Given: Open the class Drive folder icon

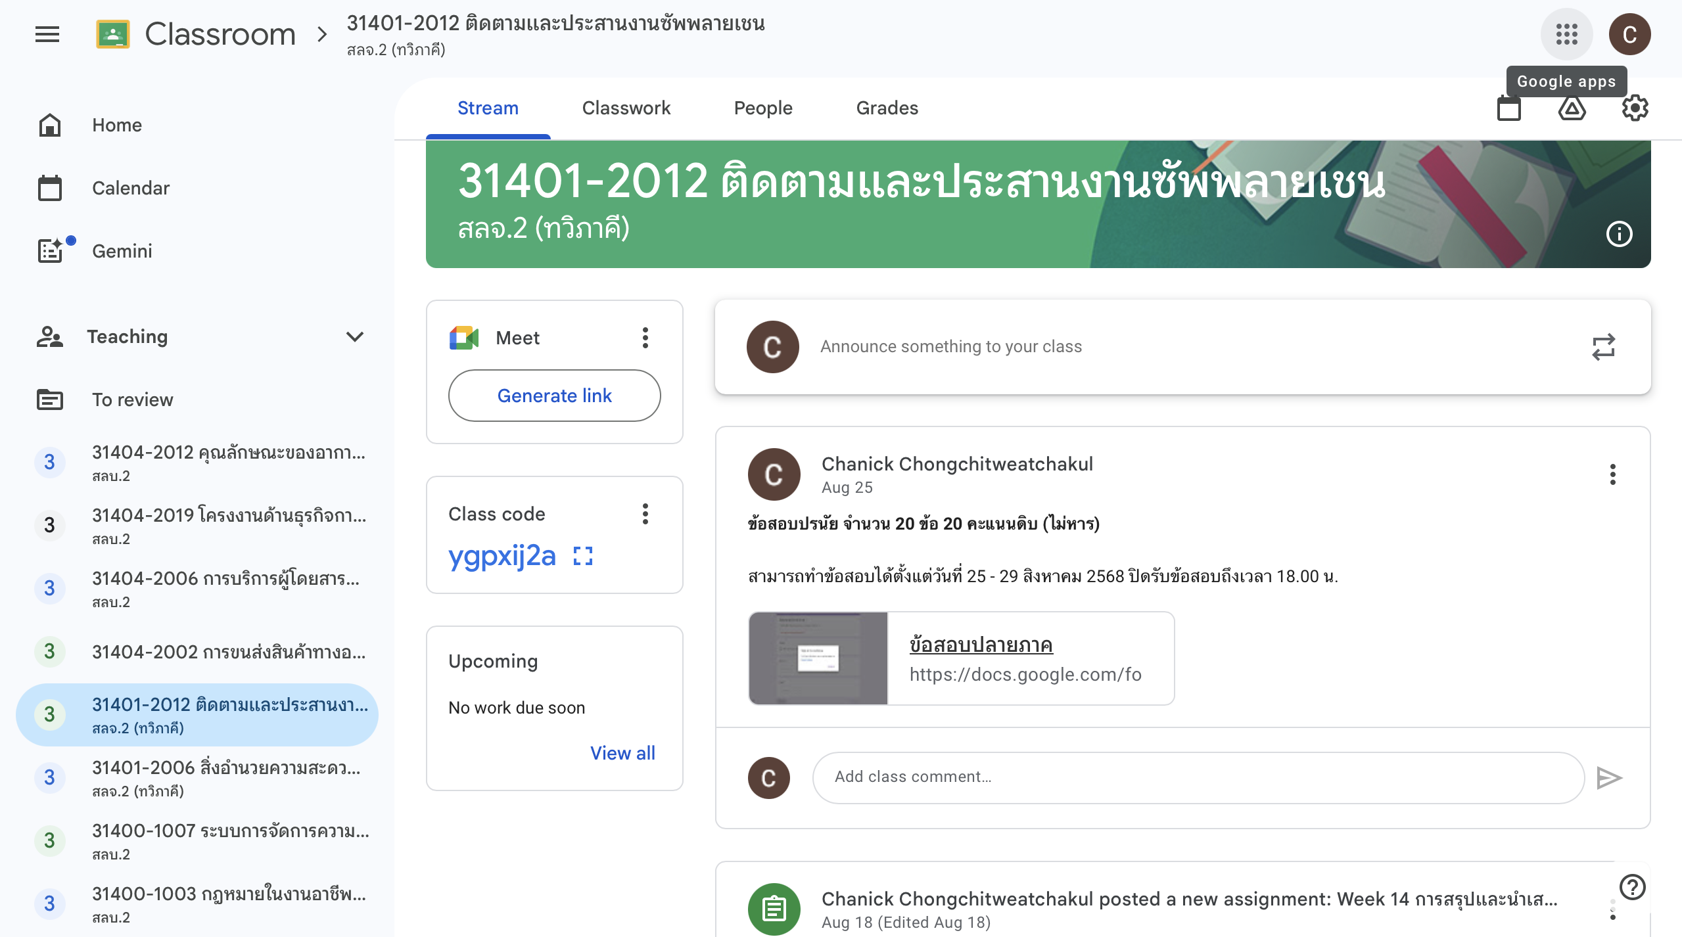Looking at the screenshot, I should tap(1572, 108).
